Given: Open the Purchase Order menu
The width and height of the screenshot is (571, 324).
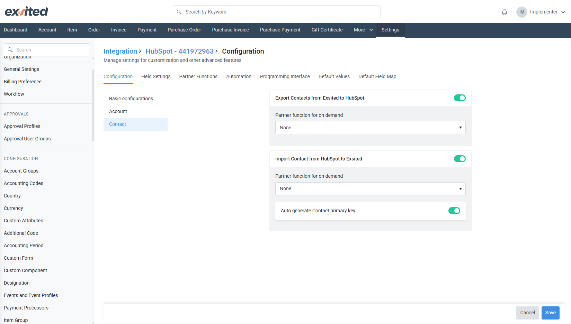Looking at the screenshot, I should tap(184, 30).
